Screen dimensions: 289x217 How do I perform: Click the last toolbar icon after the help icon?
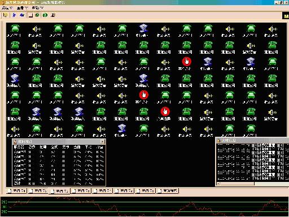click(53, 15)
